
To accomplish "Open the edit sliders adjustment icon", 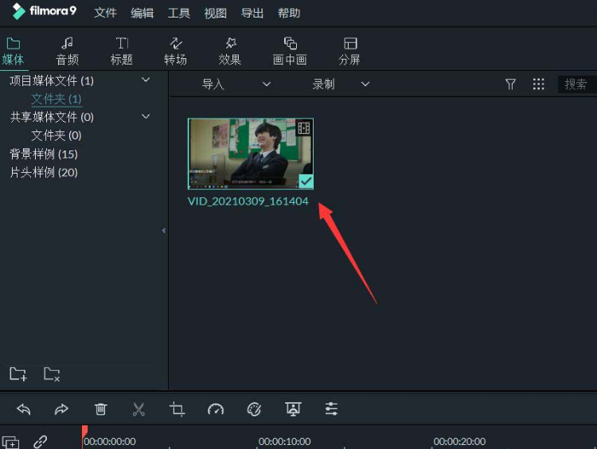I will point(331,409).
